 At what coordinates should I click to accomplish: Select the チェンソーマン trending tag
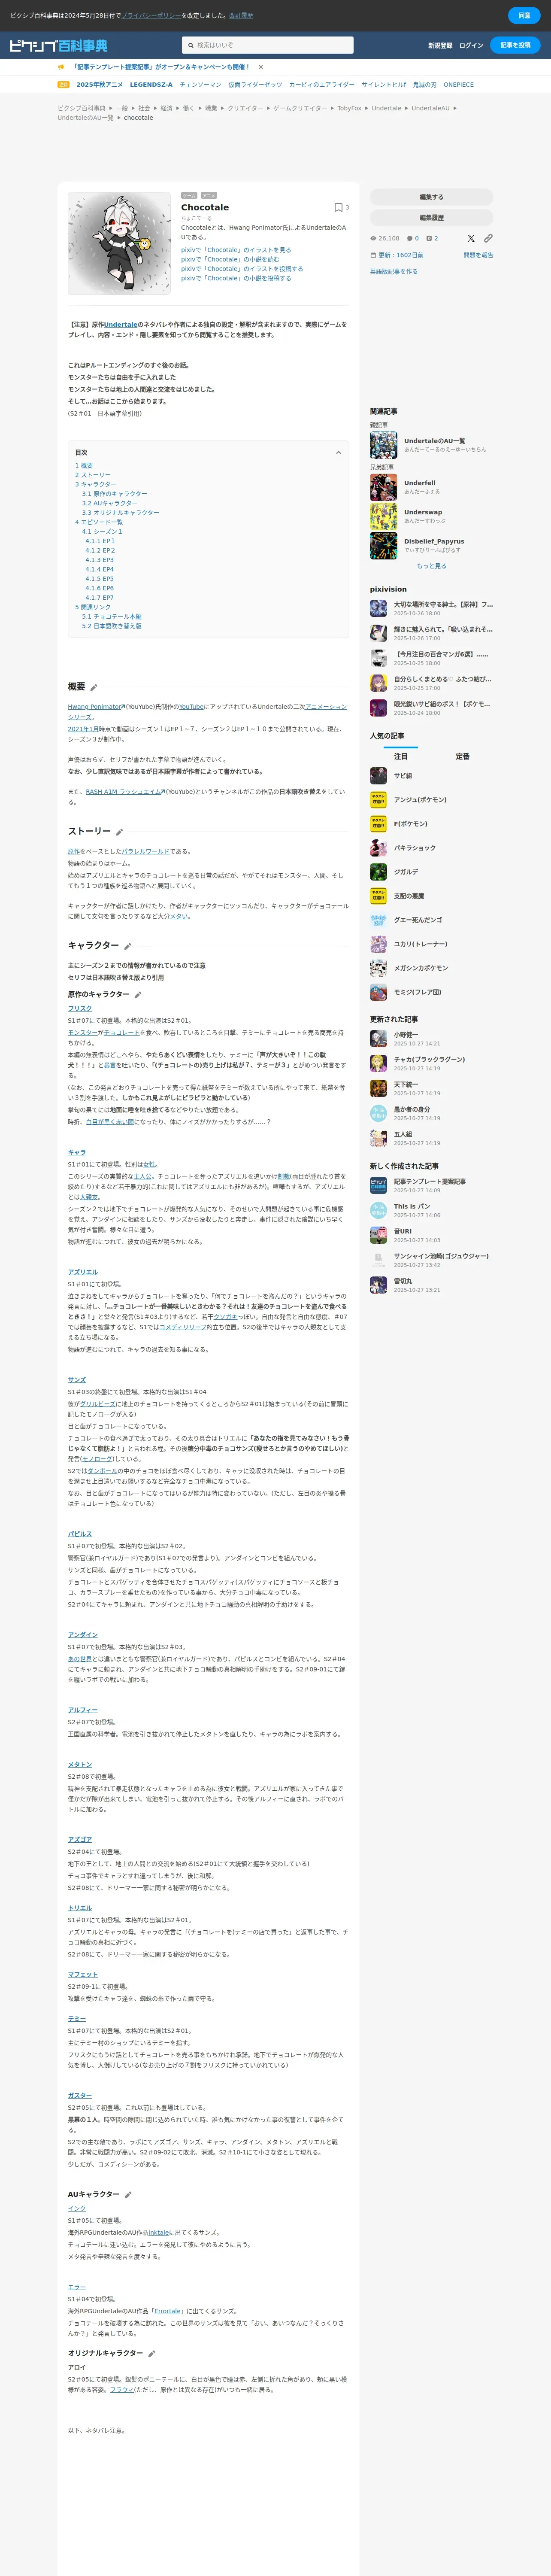200,85
